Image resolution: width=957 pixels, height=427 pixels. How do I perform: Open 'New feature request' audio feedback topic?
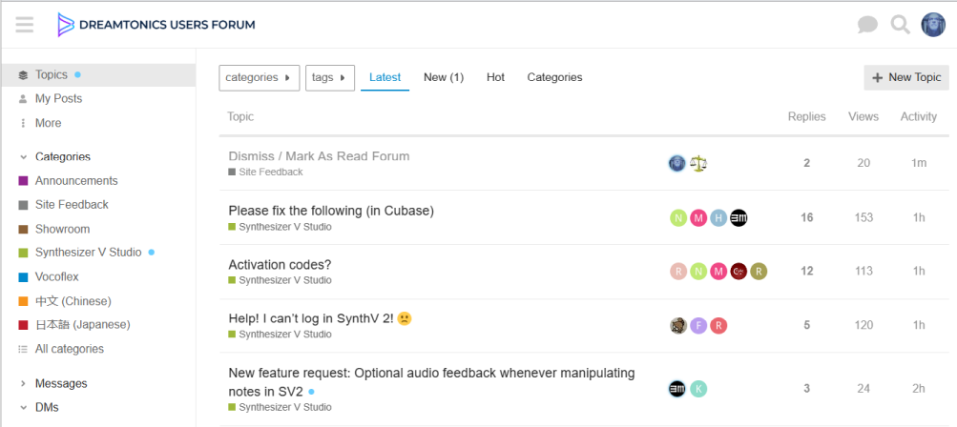coord(431,382)
